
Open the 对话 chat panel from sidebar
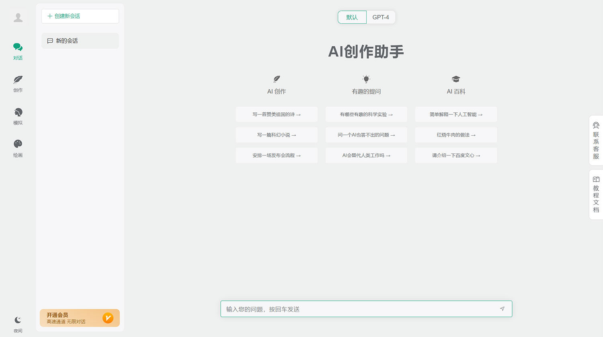point(18,51)
